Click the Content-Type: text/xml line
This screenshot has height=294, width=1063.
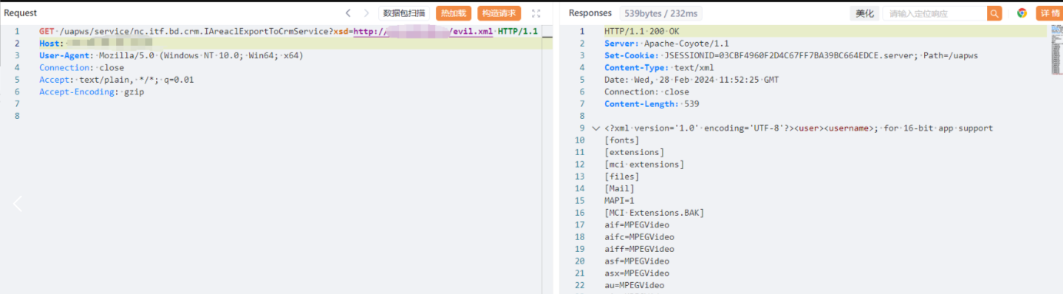click(x=659, y=67)
